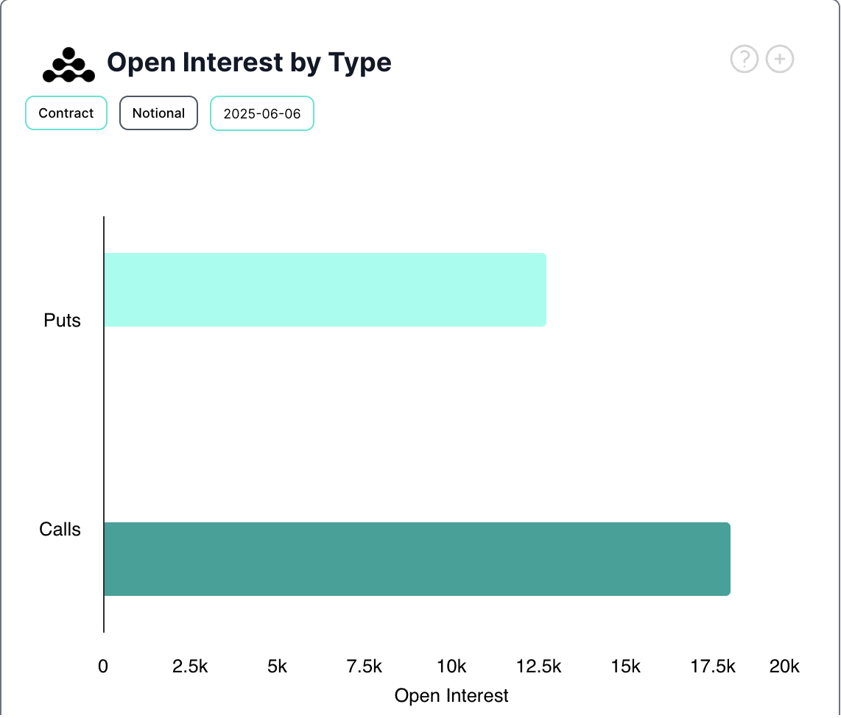The width and height of the screenshot is (841, 718).
Task: Click the light mint Puts bar
Action: point(325,290)
